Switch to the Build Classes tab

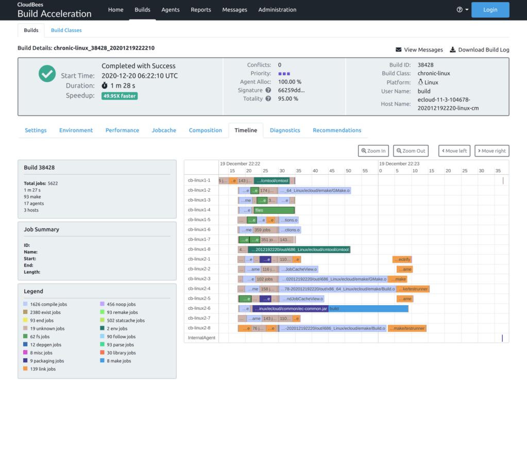click(x=66, y=30)
